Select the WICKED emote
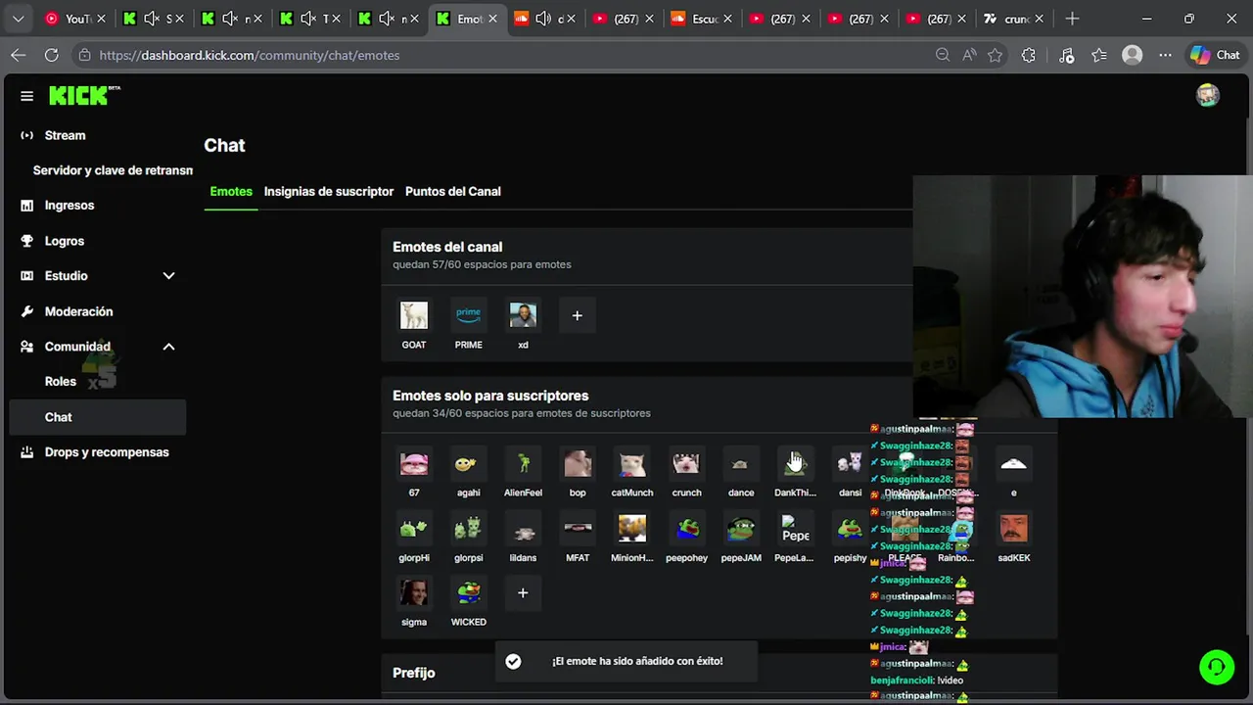The height and width of the screenshot is (705, 1253). [x=468, y=592]
